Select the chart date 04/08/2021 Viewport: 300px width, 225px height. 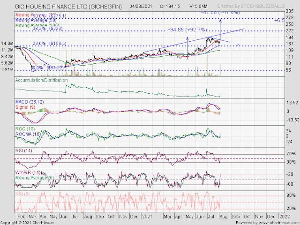pyautogui.click(x=141, y=6)
